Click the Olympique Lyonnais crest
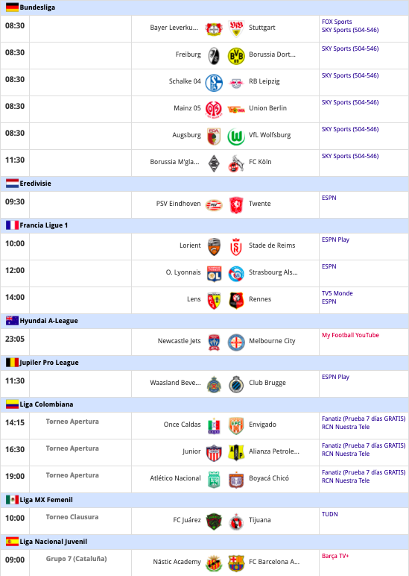This screenshot has width=409, height=576. (214, 274)
